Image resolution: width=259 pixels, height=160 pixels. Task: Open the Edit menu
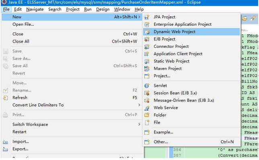tap(18, 9)
